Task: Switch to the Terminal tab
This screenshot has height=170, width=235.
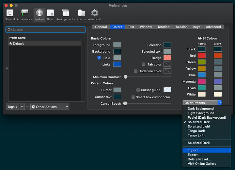Action: pos(164,27)
